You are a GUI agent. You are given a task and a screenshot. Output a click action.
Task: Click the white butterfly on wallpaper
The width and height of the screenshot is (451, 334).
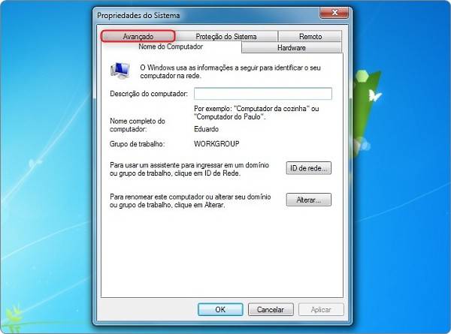(375, 95)
